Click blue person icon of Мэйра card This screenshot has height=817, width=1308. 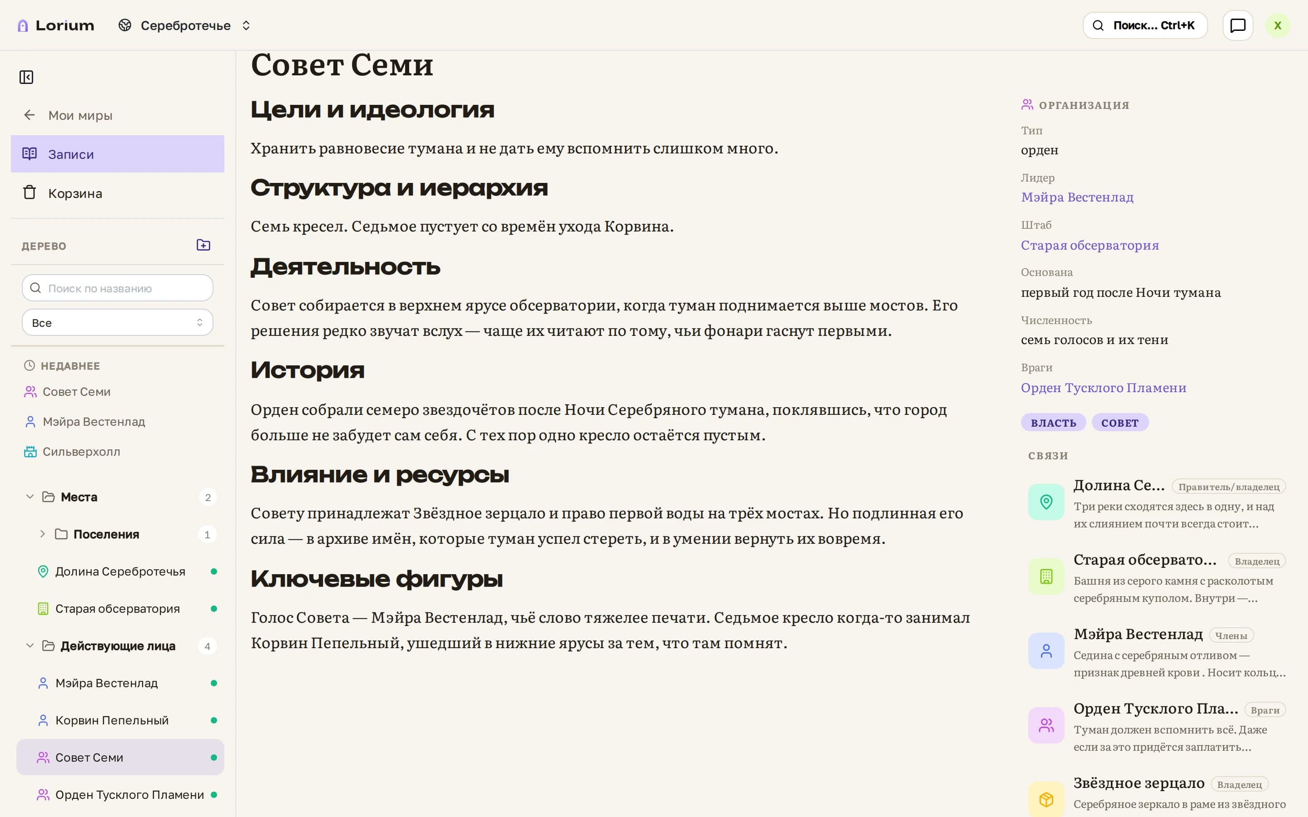point(1046,651)
